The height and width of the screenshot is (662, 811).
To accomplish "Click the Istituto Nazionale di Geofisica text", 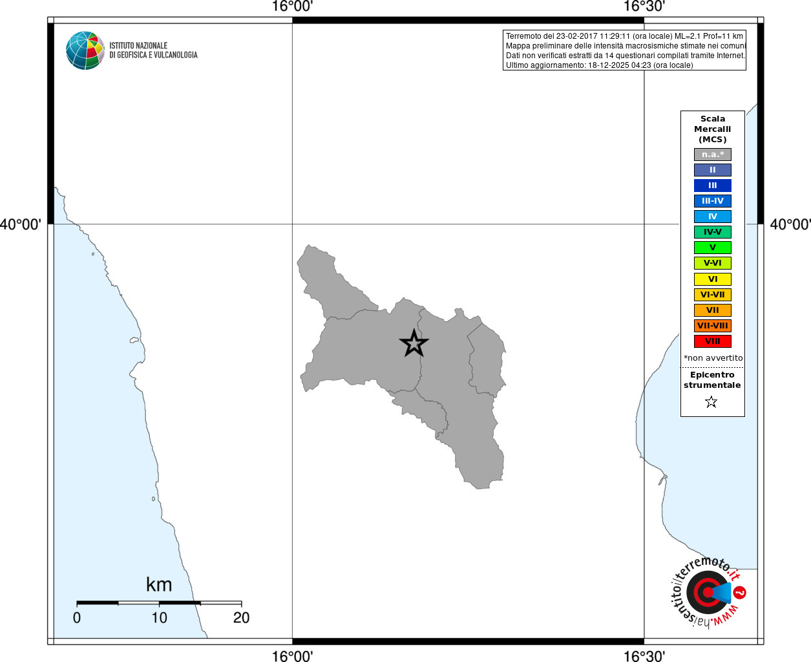I will click(x=153, y=50).
